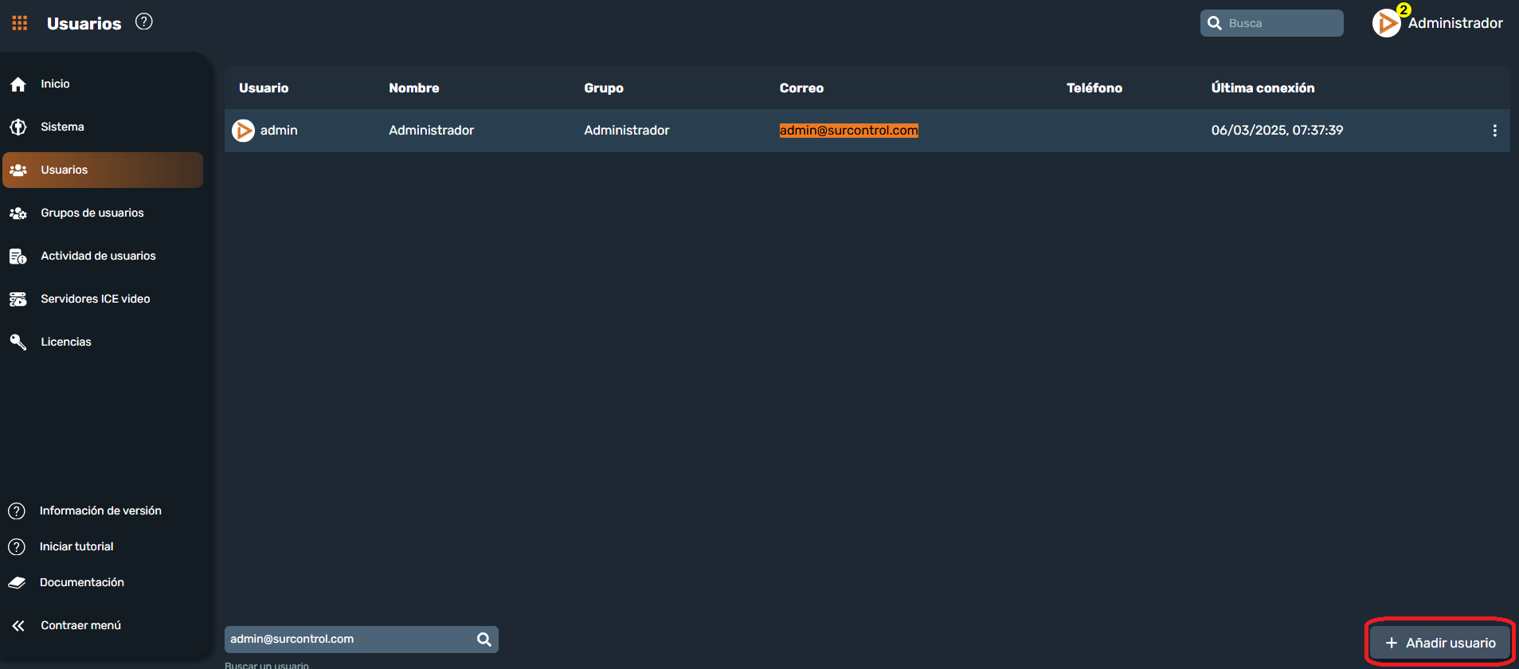Click the Información de versión question icon

17,511
